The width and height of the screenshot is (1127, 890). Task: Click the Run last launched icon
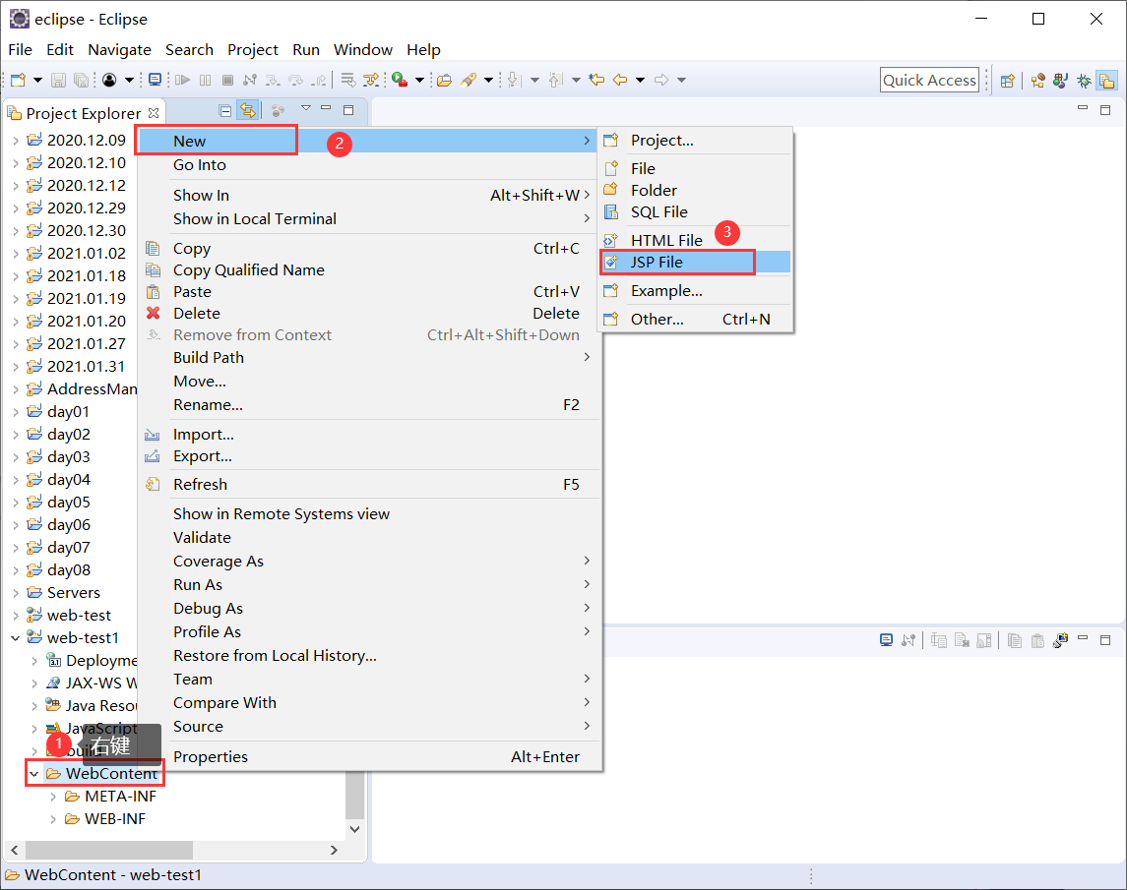point(400,80)
